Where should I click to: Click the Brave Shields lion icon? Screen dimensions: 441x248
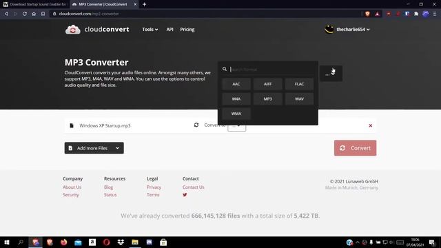367,14
